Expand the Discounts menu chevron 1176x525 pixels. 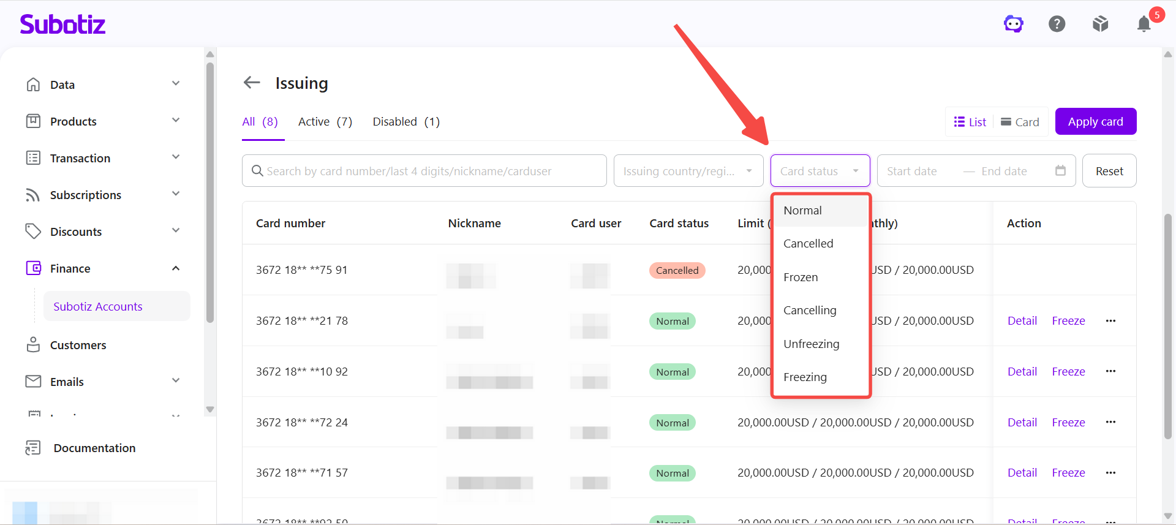click(x=176, y=230)
